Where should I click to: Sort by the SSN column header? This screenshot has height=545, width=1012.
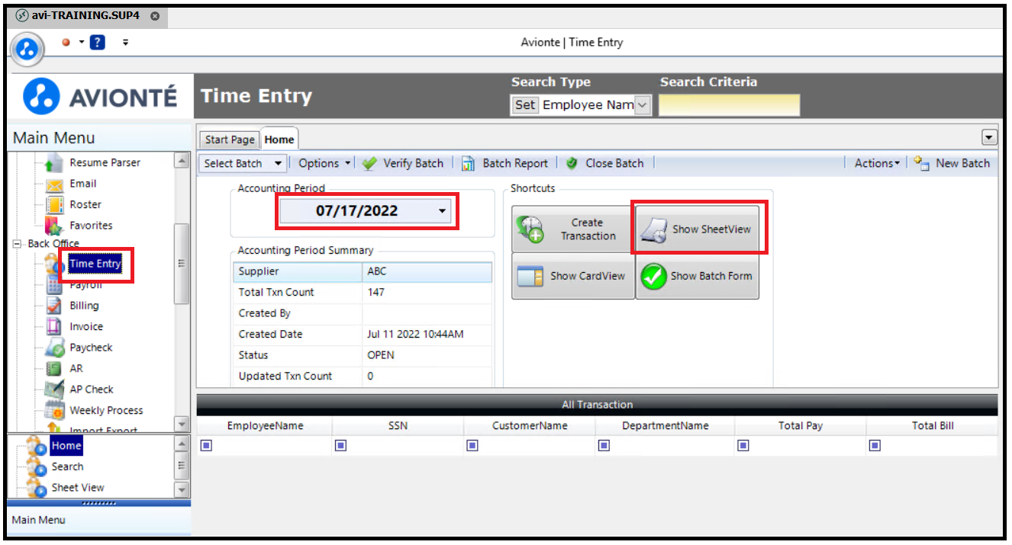click(x=398, y=426)
